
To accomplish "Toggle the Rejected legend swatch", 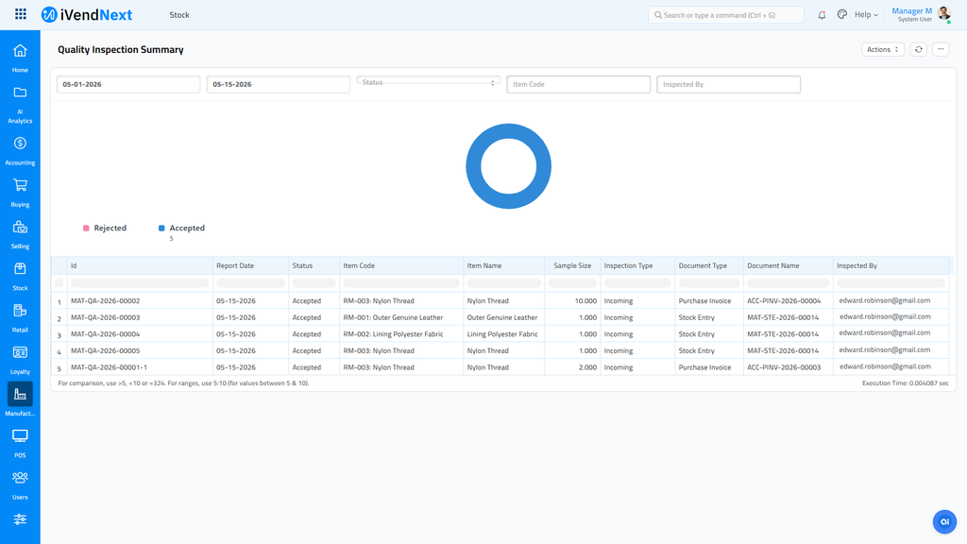I will [x=86, y=229].
